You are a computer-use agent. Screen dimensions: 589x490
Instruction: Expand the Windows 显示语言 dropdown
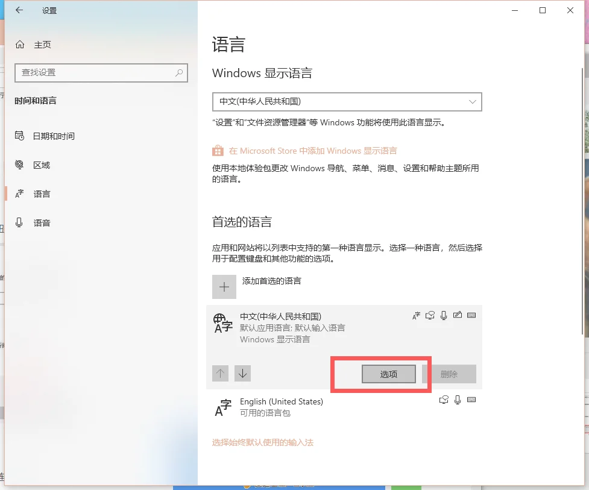pos(347,102)
